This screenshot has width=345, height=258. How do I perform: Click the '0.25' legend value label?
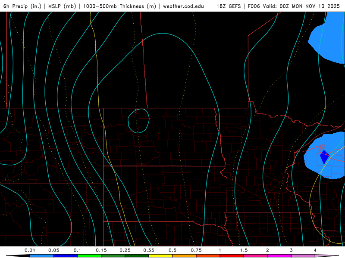click(125, 250)
